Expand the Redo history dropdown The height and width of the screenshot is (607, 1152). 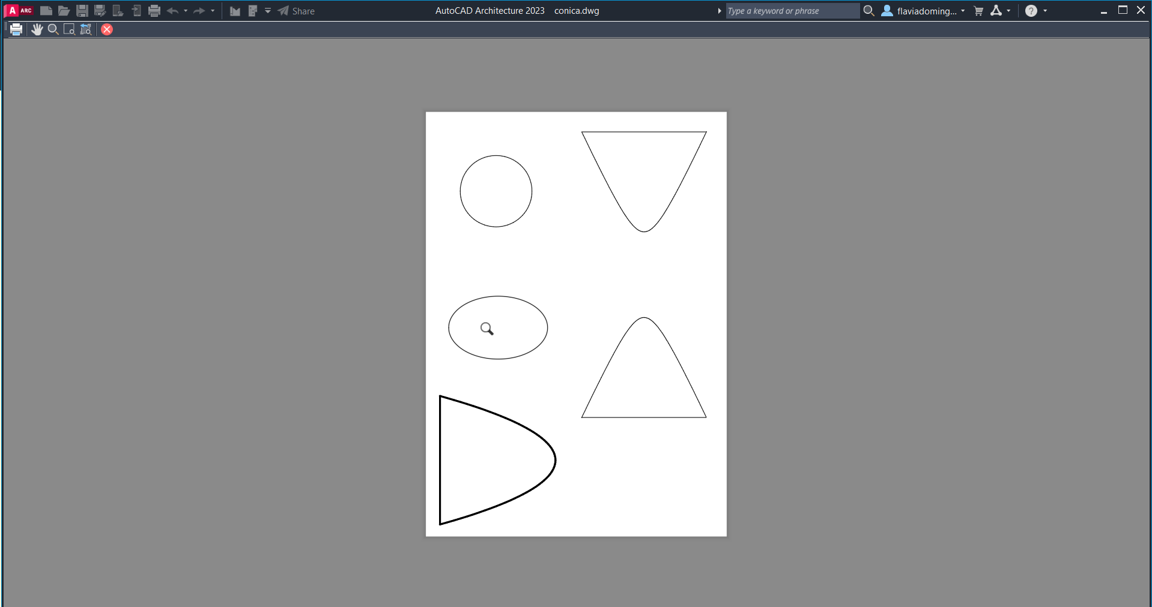point(213,11)
